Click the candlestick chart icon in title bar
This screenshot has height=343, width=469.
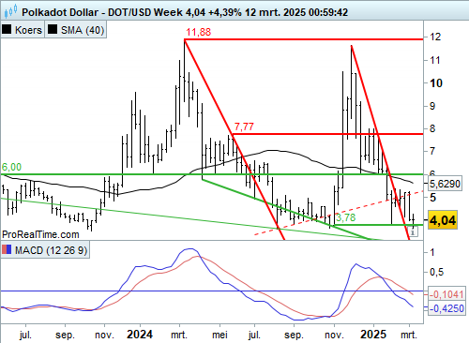click(10, 12)
